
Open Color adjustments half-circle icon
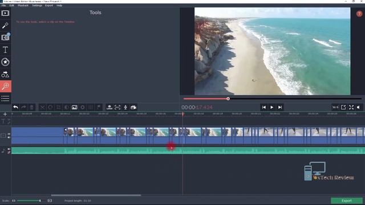tap(66, 107)
